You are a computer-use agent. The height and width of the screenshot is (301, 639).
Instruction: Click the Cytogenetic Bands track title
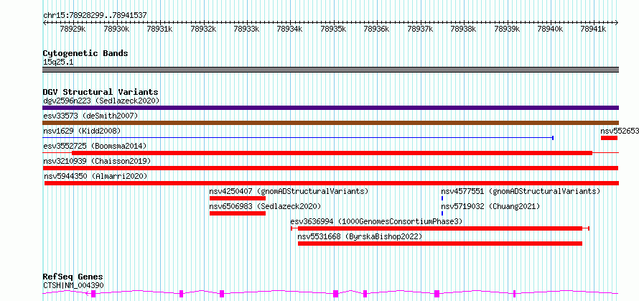click(85, 53)
